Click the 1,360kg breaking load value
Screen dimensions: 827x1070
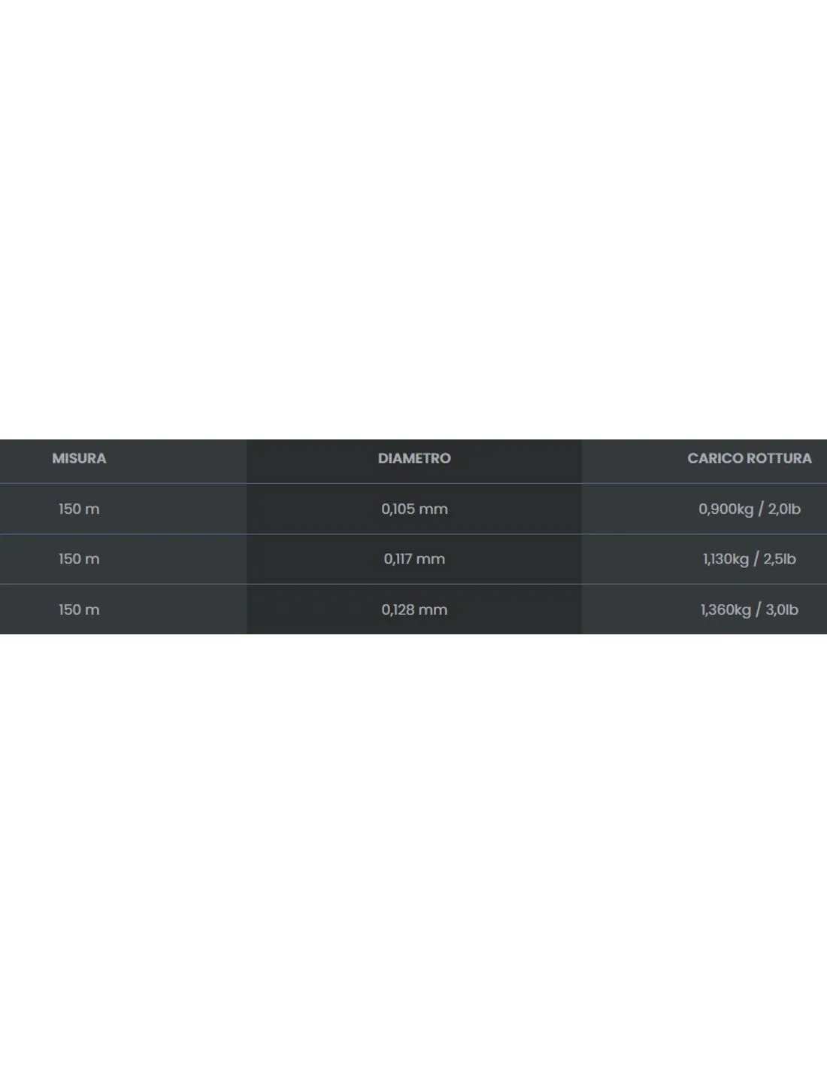726,609
